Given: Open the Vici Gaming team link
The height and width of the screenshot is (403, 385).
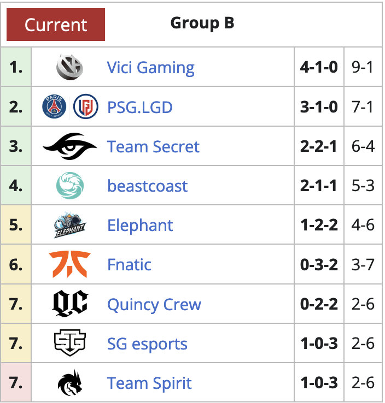Looking at the screenshot, I should point(150,68).
